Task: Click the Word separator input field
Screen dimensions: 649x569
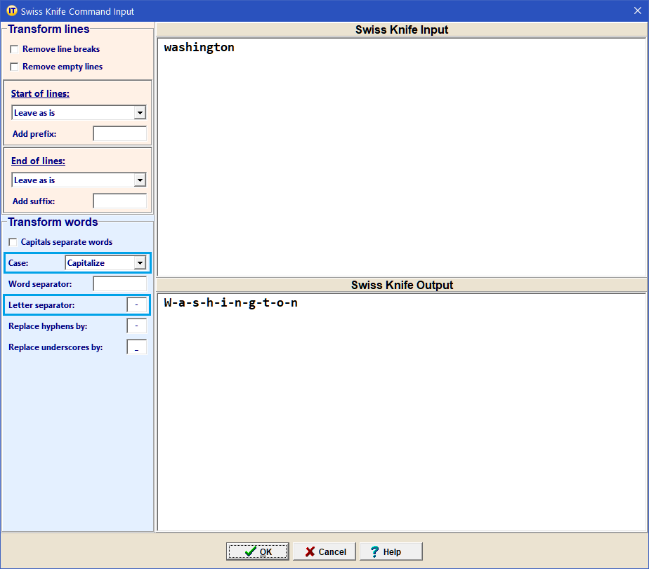Action: (x=119, y=284)
